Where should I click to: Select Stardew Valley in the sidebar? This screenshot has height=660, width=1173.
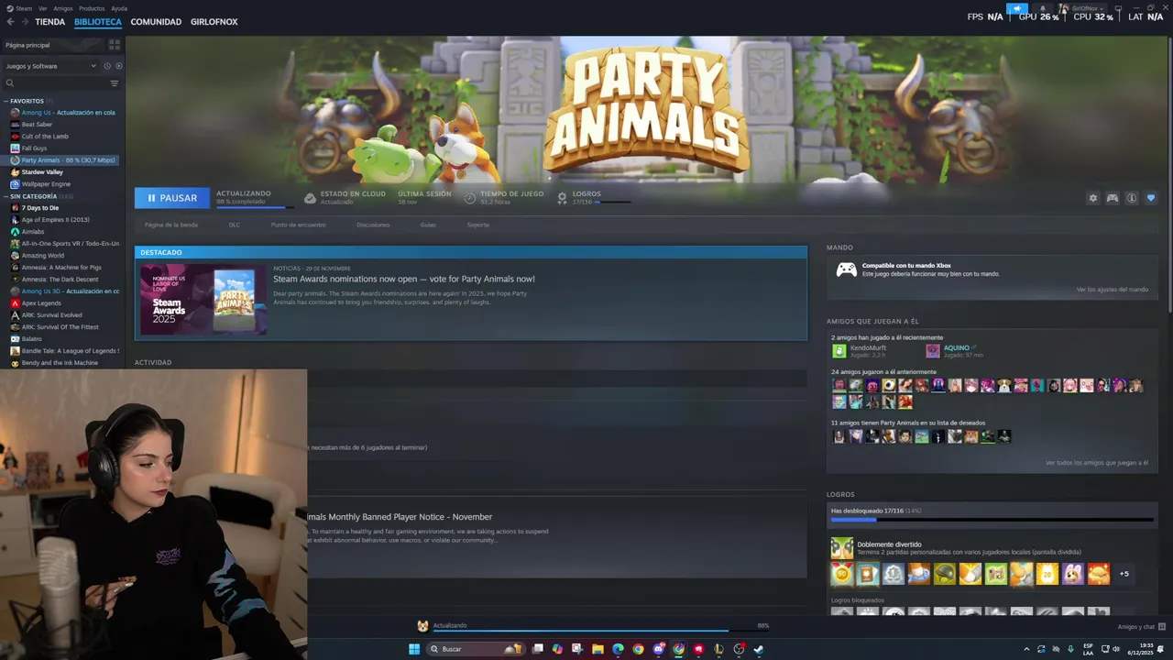pos(42,172)
